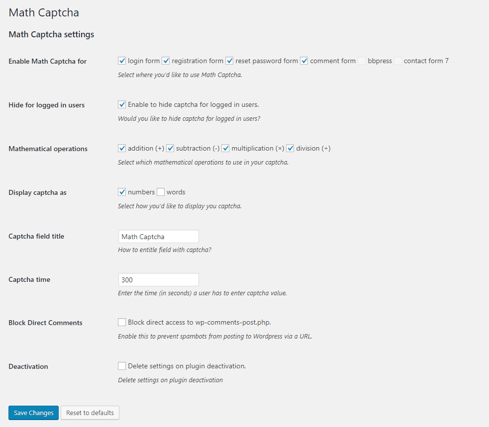Disable captcha for reset password form
The width and height of the screenshot is (489, 427).
click(229, 61)
